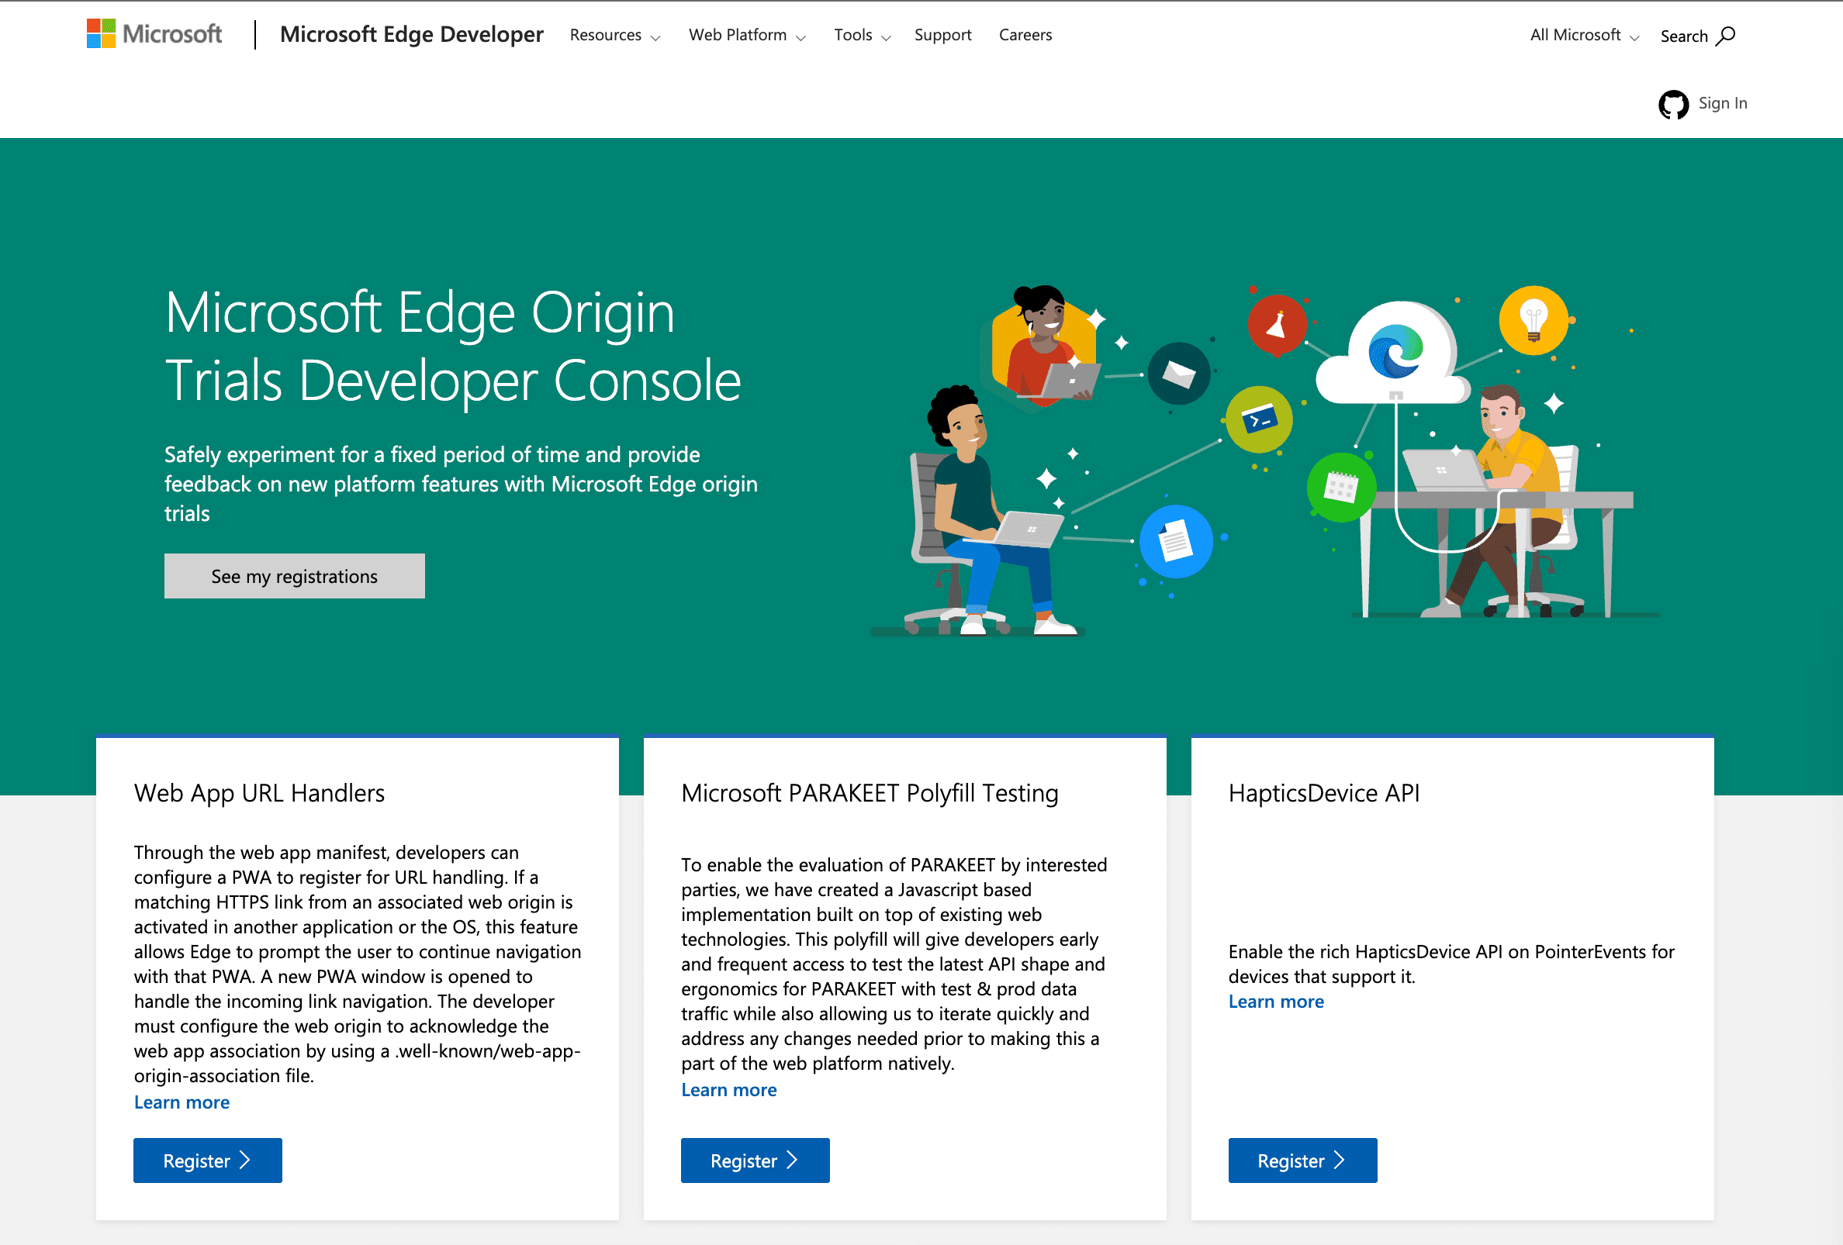Click Register for HapticsDevice API

coord(1302,1159)
